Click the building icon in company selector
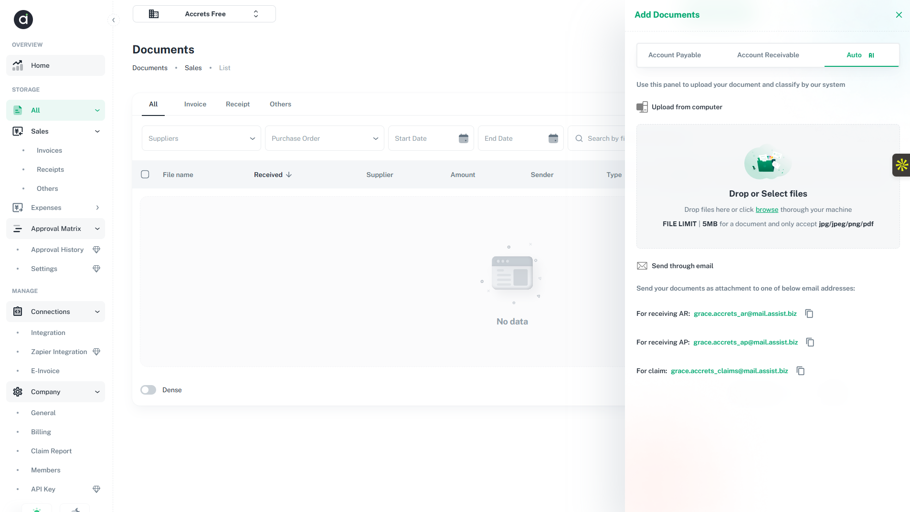This screenshot has height=512, width=910. 154,14
